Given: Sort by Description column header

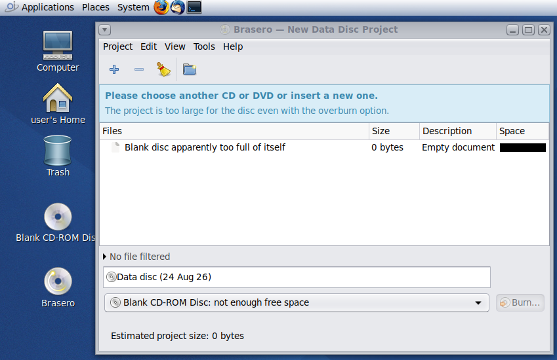Looking at the screenshot, I should pos(457,131).
